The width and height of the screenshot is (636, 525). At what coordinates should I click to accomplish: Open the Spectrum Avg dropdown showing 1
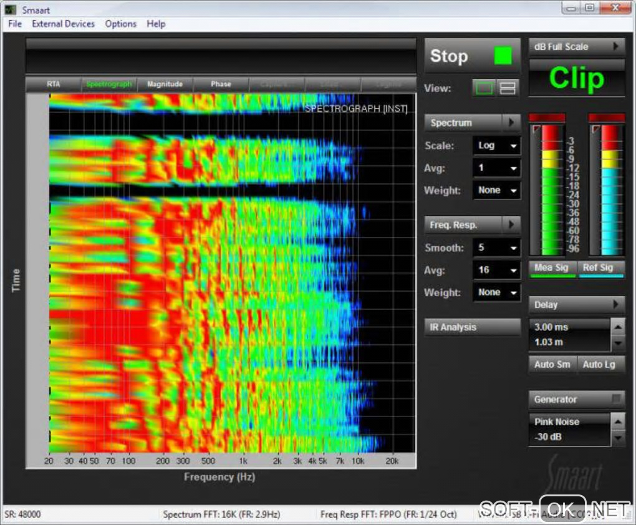click(x=496, y=168)
